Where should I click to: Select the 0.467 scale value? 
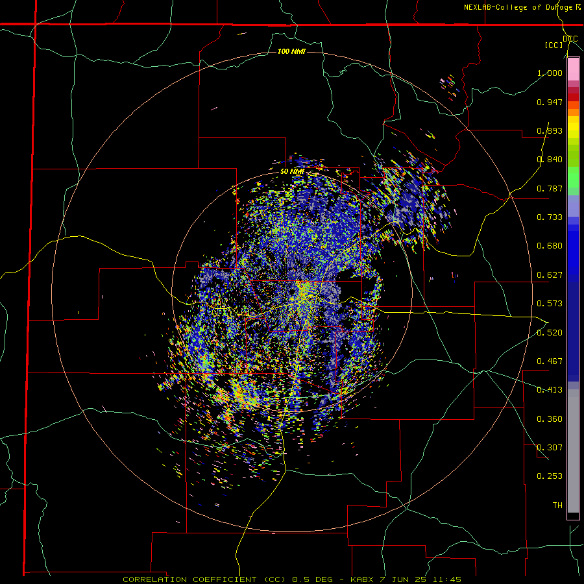tap(550, 361)
